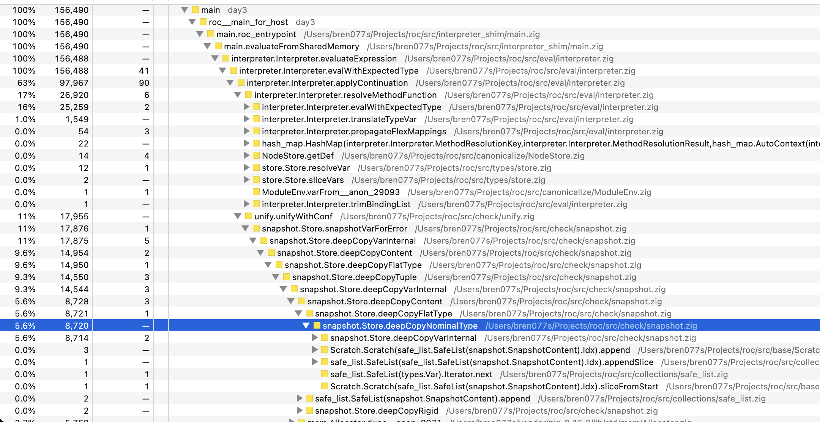The height and width of the screenshot is (422, 820).
Task: Collapse the snapshot.Store.snapshotVarForError node
Action: (245, 228)
